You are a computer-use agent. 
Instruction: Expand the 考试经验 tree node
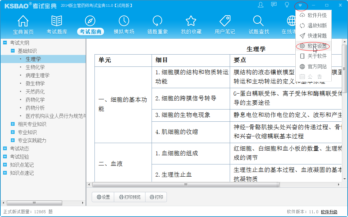coord(5,157)
